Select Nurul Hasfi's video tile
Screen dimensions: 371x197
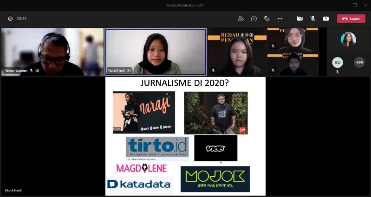155,51
